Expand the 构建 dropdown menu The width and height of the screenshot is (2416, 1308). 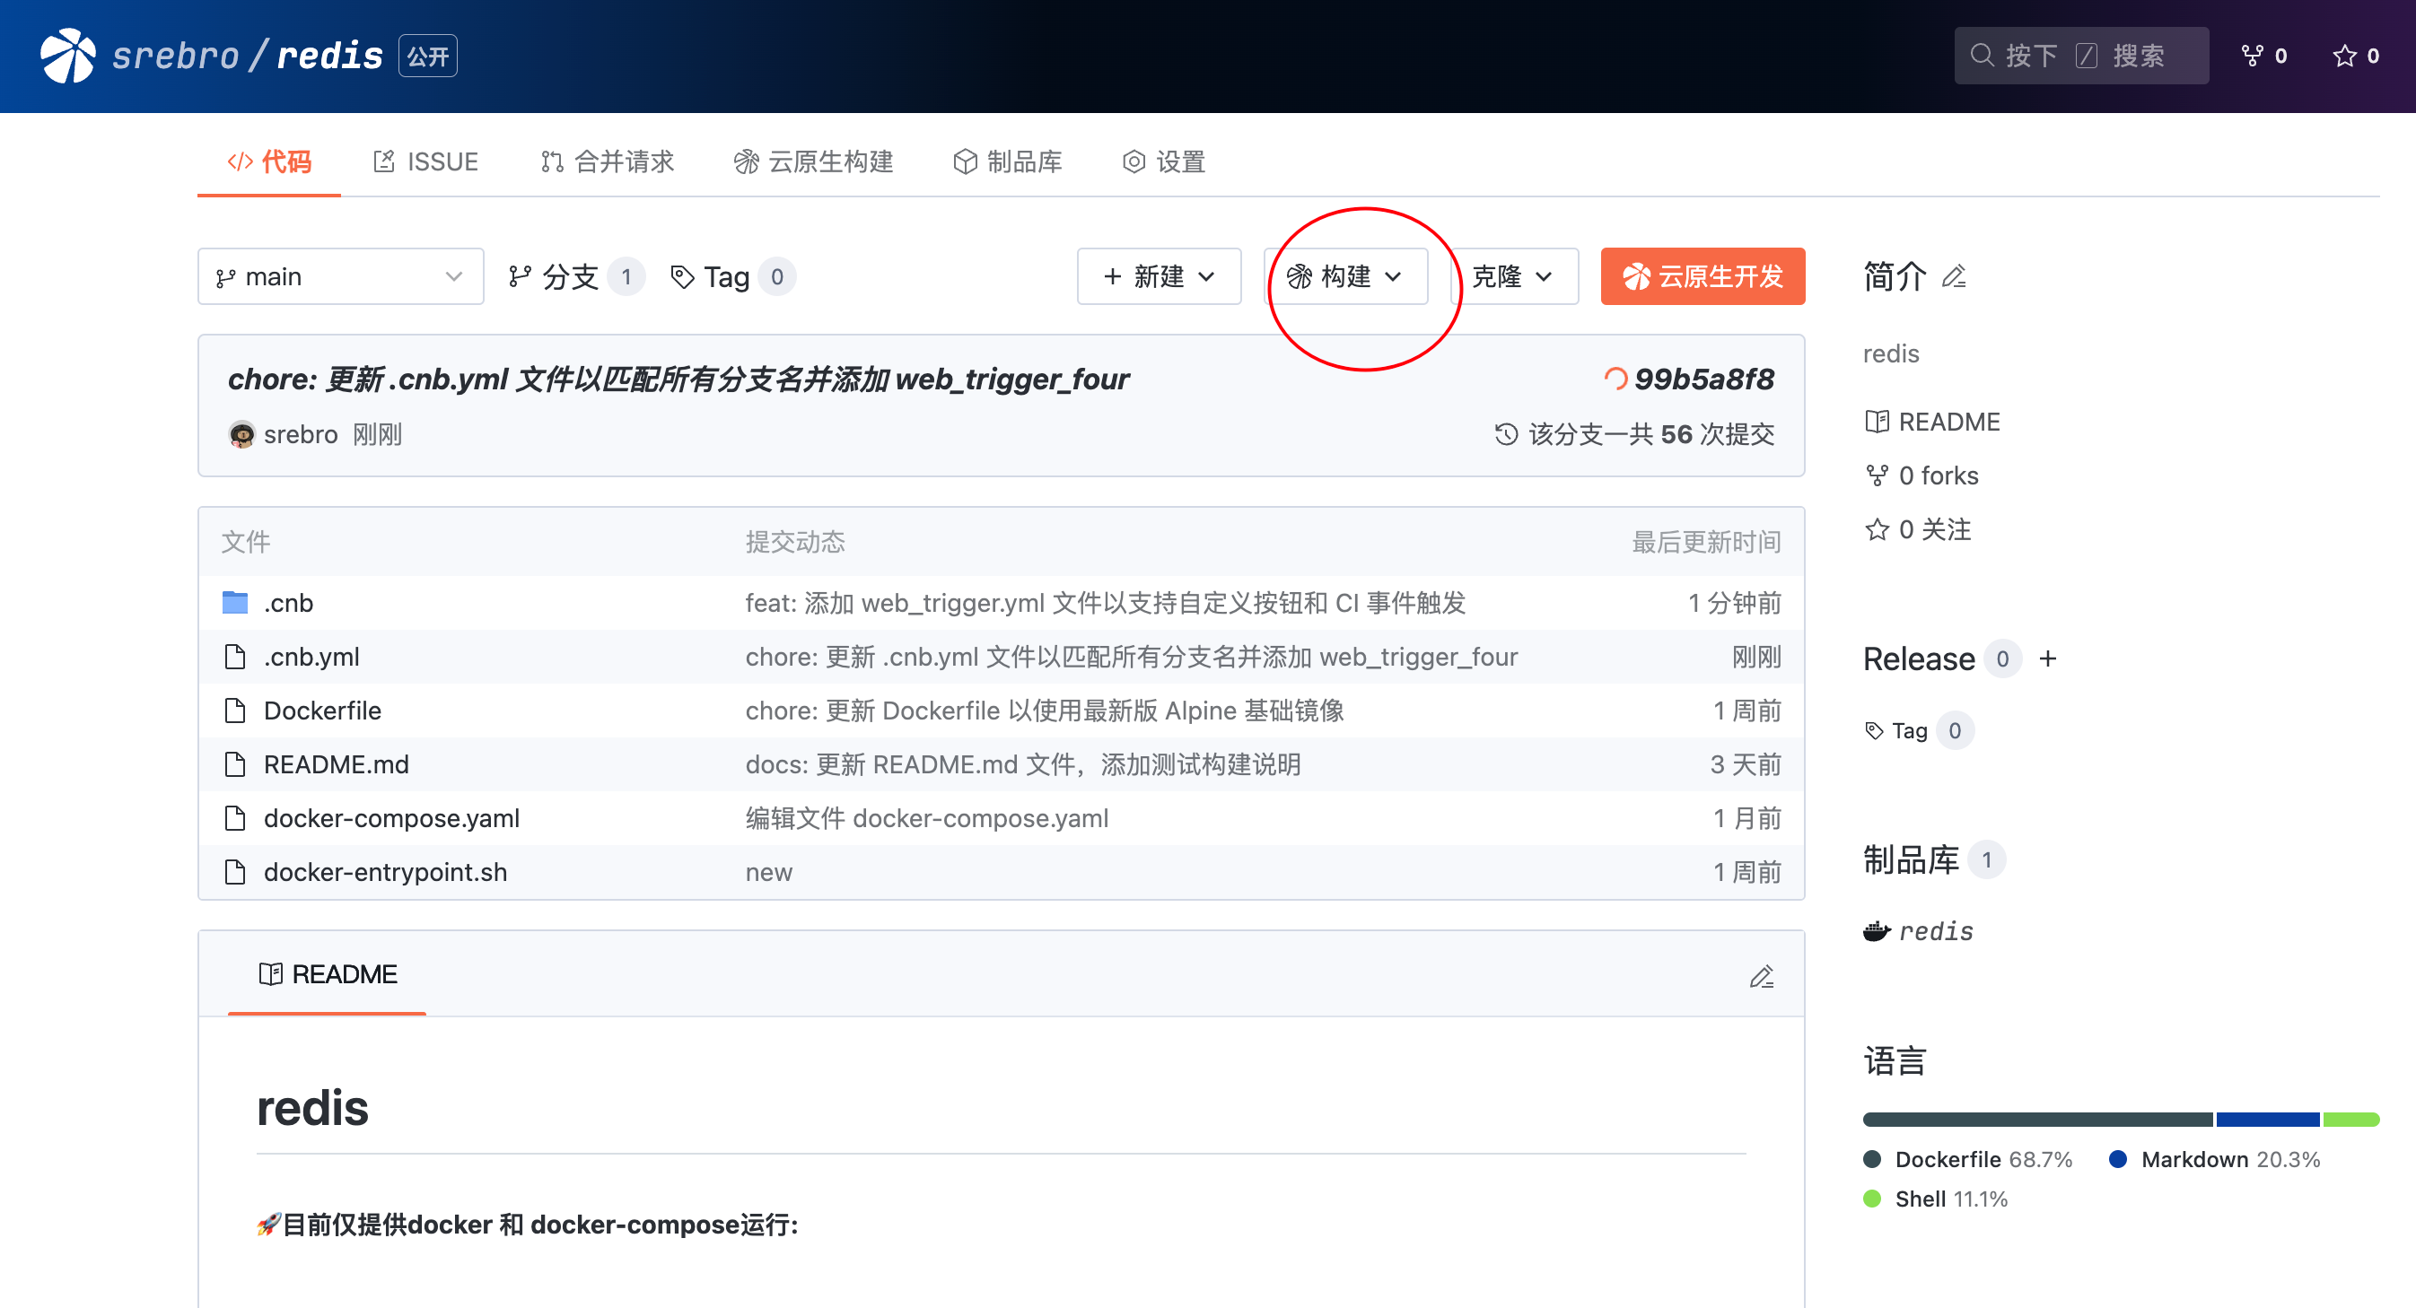pos(1345,276)
